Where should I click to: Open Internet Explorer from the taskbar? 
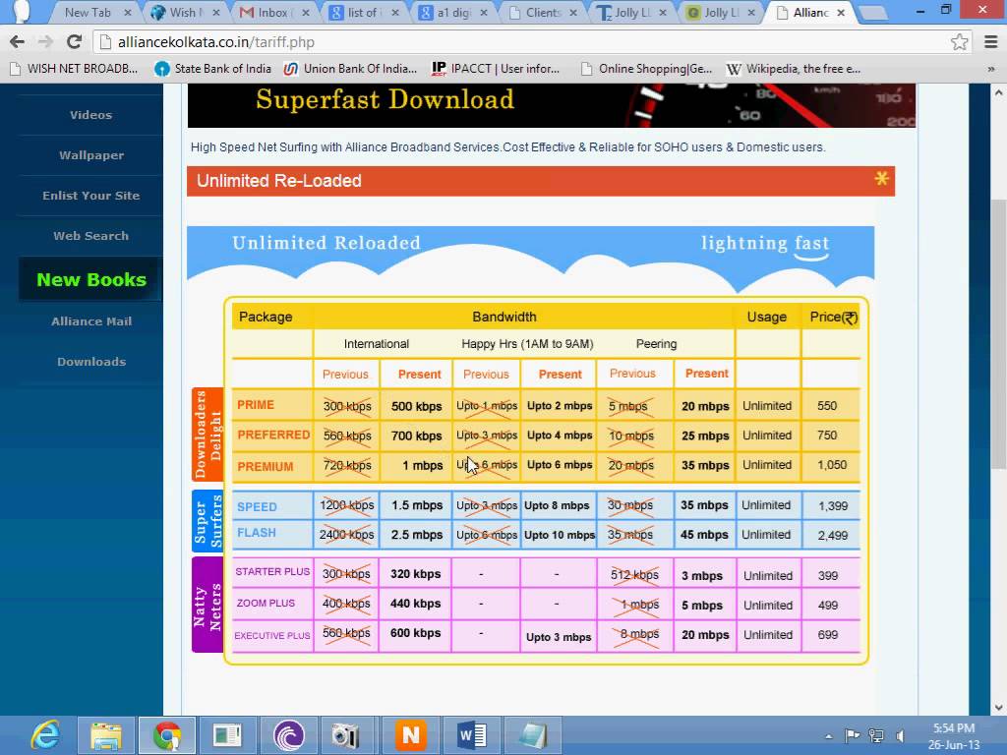45,735
